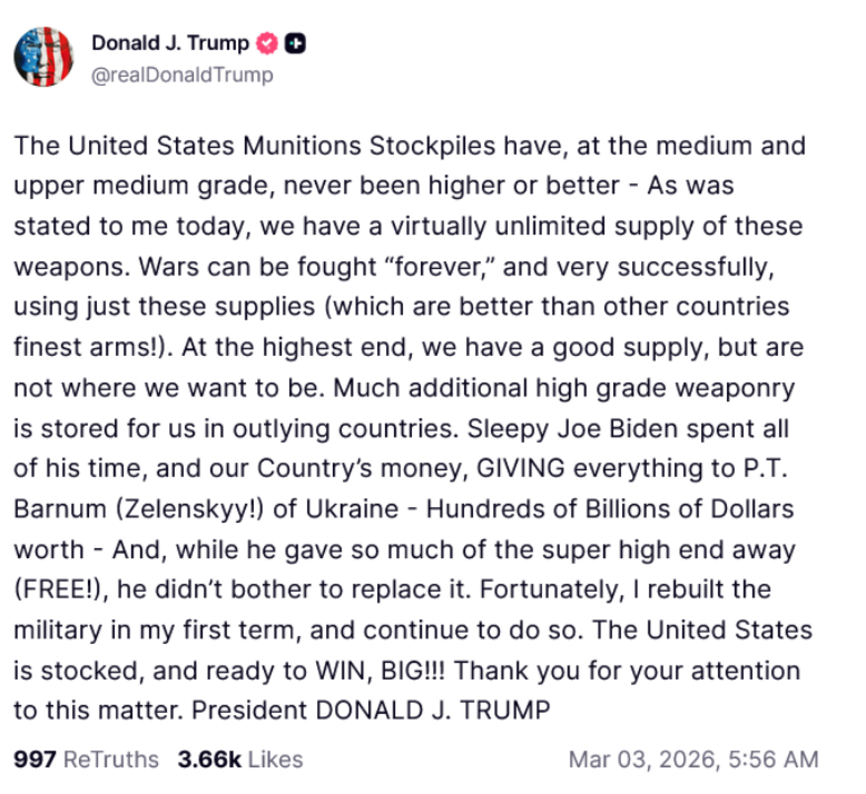Viewport: 866px width, 794px height.
Task: Click the name "(Zelenskyy!)" in the post
Action: tap(189, 509)
